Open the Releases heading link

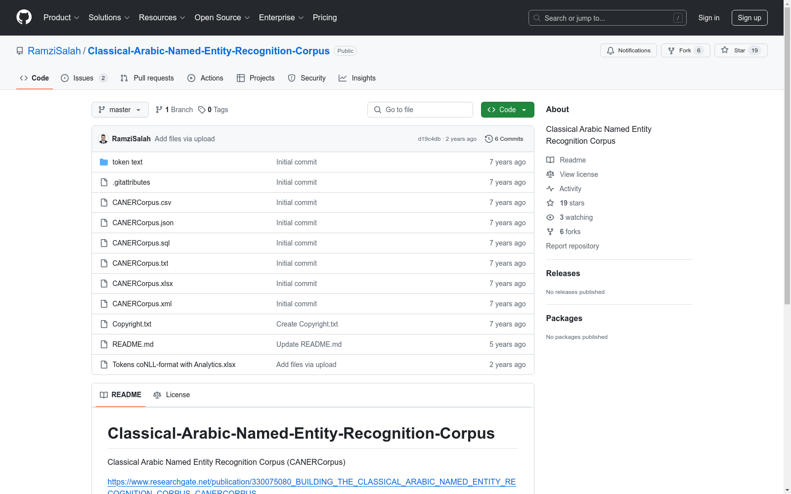point(563,273)
